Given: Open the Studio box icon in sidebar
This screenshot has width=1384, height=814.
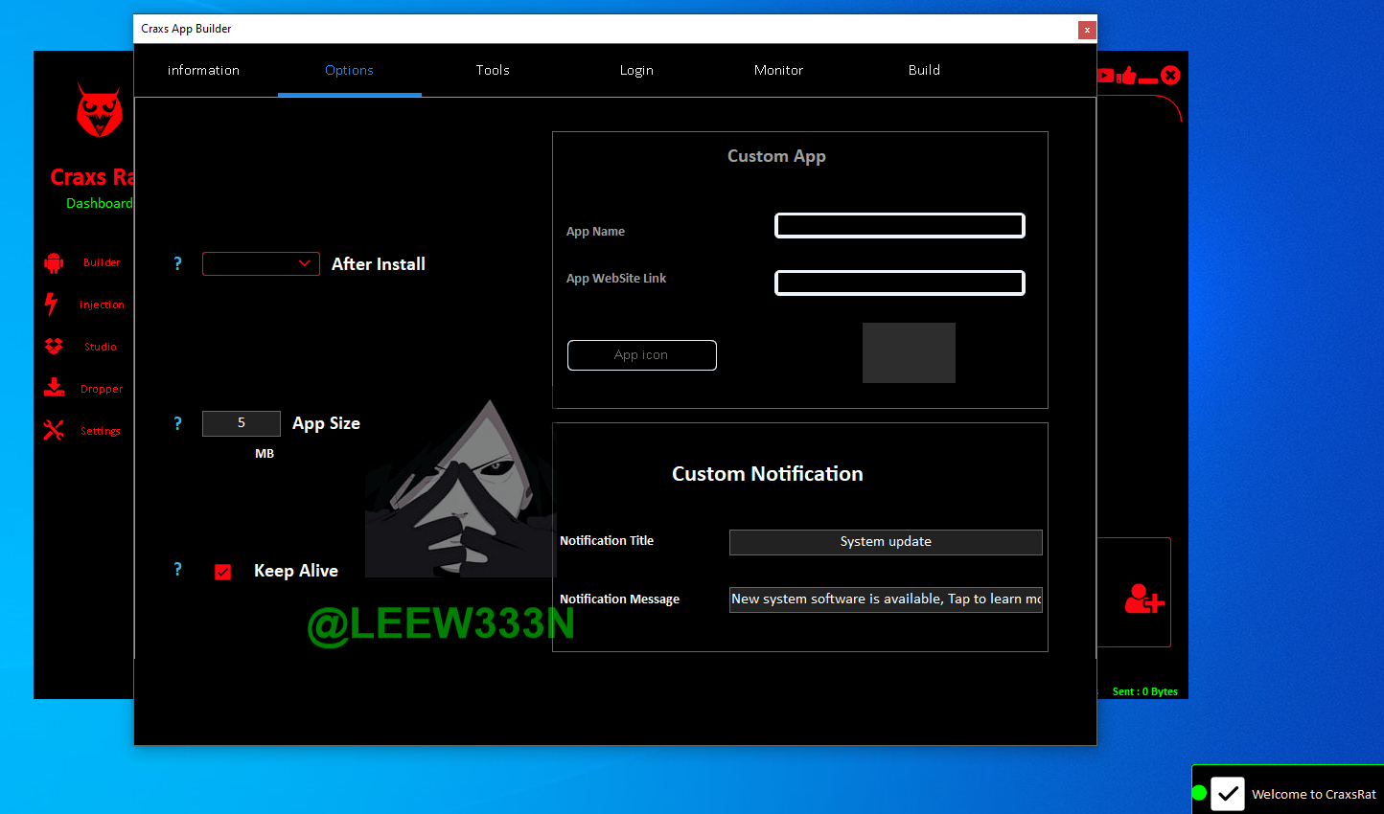Looking at the screenshot, I should pos(54,347).
